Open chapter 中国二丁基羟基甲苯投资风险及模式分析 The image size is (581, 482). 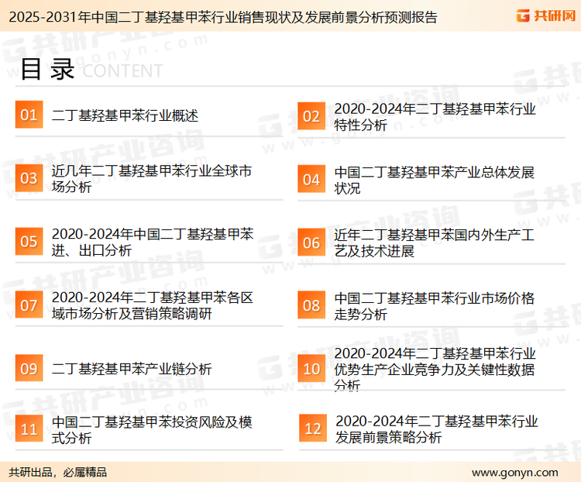(152, 430)
